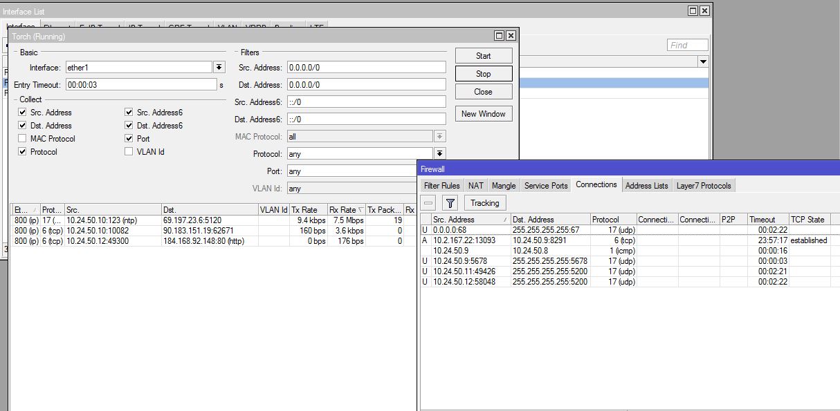Go to the Address Lists tab
Image resolution: width=840 pixels, height=411 pixels.
click(x=647, y=185)
